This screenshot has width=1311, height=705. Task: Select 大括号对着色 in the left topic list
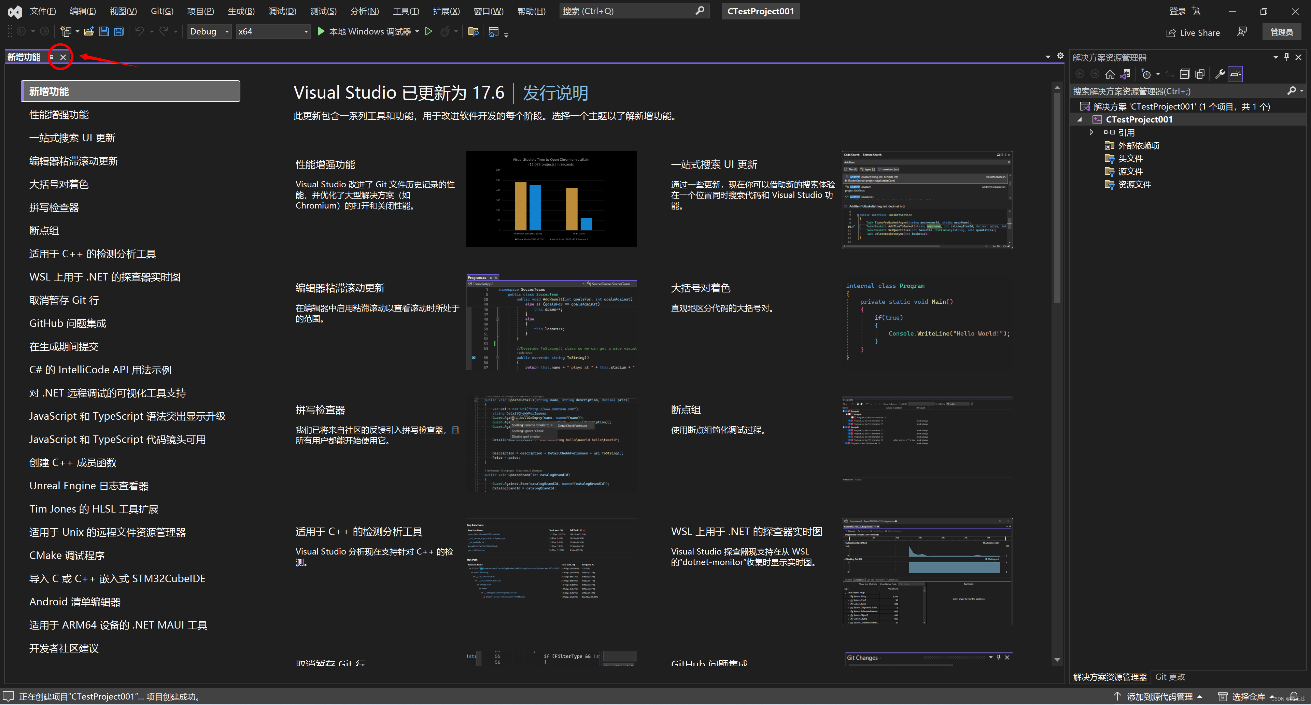click(x=59, y=184)
